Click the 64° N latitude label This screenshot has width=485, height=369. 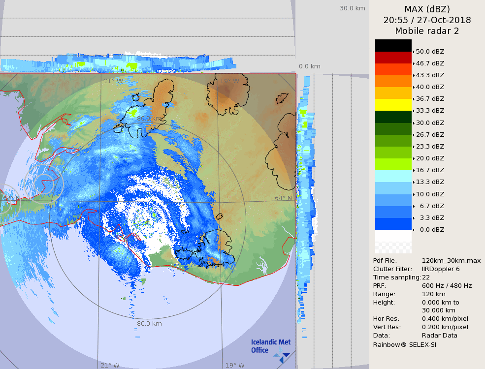pos(283,198)
